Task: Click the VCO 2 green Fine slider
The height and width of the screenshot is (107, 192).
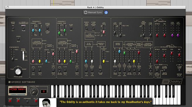Action: point(65,30)
